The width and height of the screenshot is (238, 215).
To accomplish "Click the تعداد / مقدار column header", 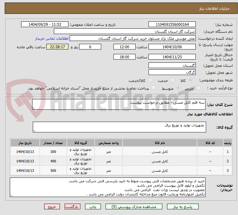I will click(53, 143).
